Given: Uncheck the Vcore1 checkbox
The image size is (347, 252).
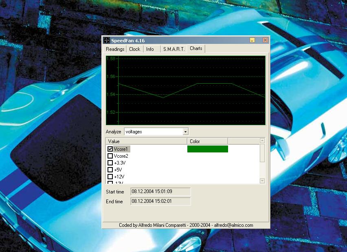Looking at the screenshot, I should (x=110, y=149).
